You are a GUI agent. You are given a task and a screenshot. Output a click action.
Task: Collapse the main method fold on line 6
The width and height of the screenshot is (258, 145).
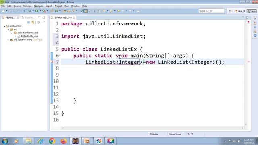click(x=60, y=56)
